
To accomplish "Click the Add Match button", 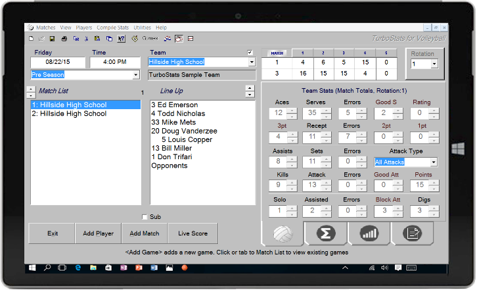I will tap(145, 233).
